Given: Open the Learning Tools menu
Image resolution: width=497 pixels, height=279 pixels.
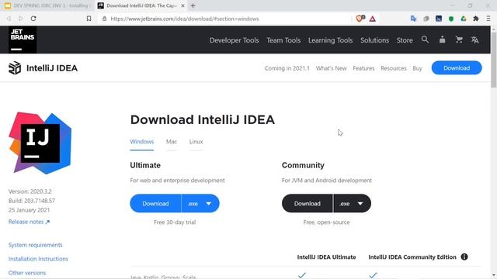Looking at the screenshot, I should [330, 40].
